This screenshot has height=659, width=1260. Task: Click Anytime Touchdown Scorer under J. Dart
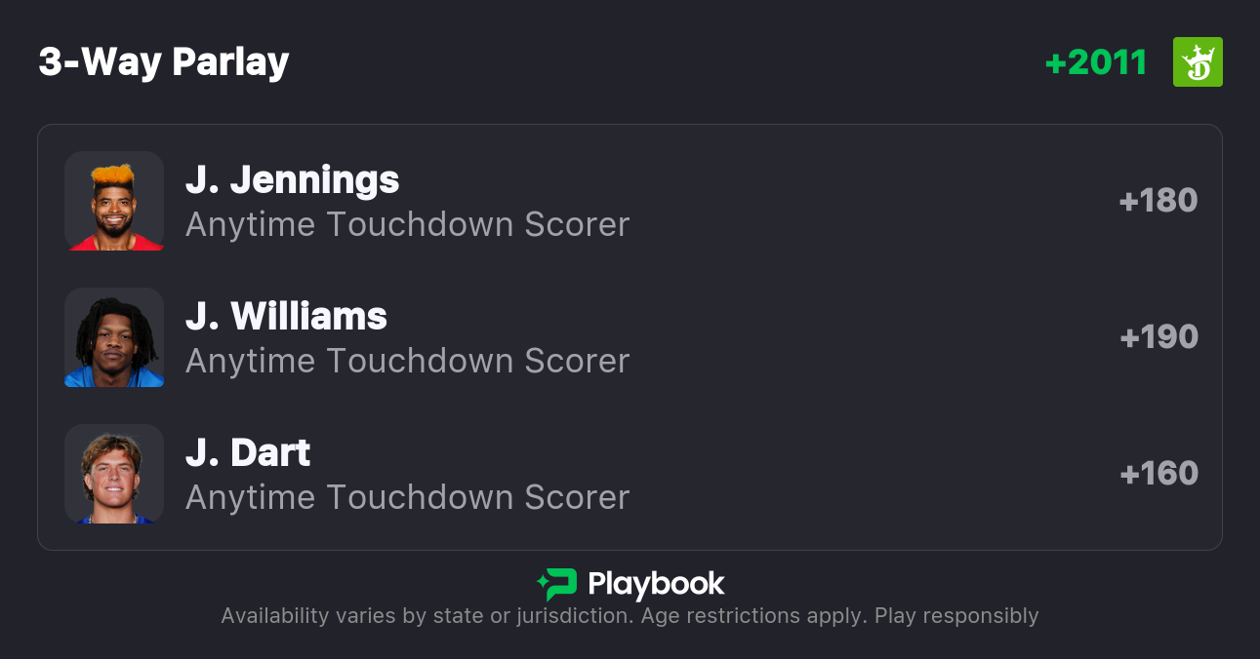tap(408, 498)
